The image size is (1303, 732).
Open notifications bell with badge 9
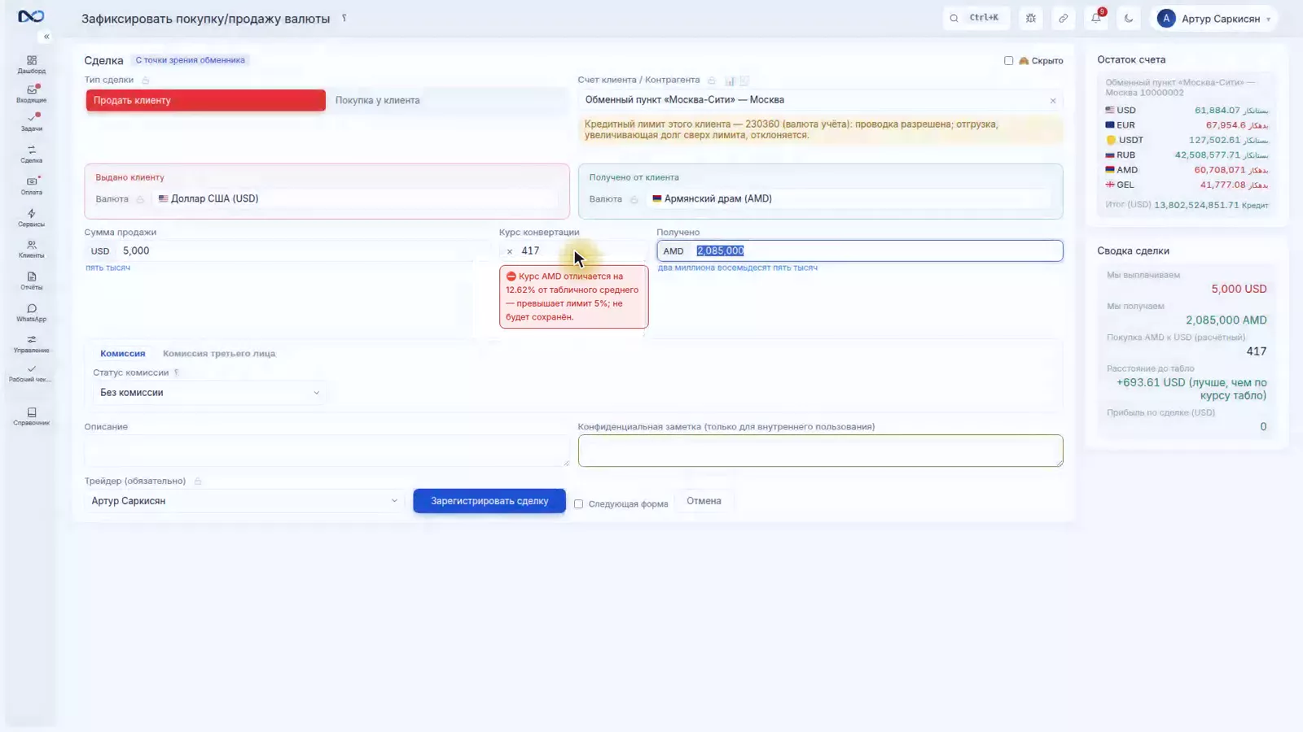[1096, 18]
